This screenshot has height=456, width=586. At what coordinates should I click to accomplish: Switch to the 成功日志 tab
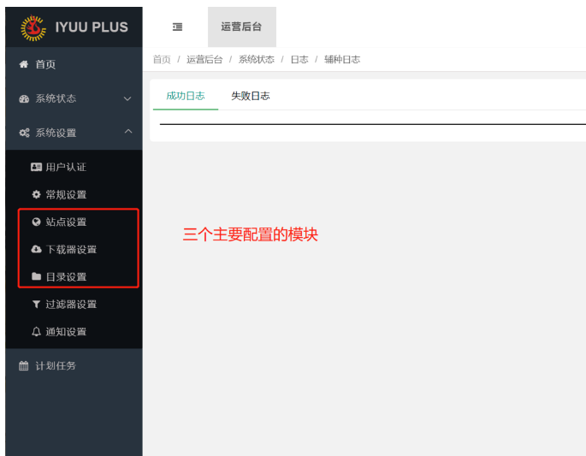186,96
